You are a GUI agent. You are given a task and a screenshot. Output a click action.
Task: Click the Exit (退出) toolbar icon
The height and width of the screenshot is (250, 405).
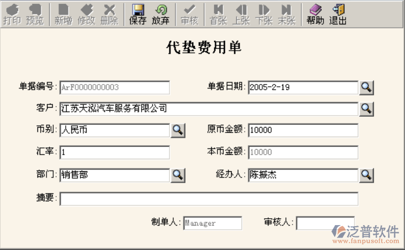pos(338,14)
